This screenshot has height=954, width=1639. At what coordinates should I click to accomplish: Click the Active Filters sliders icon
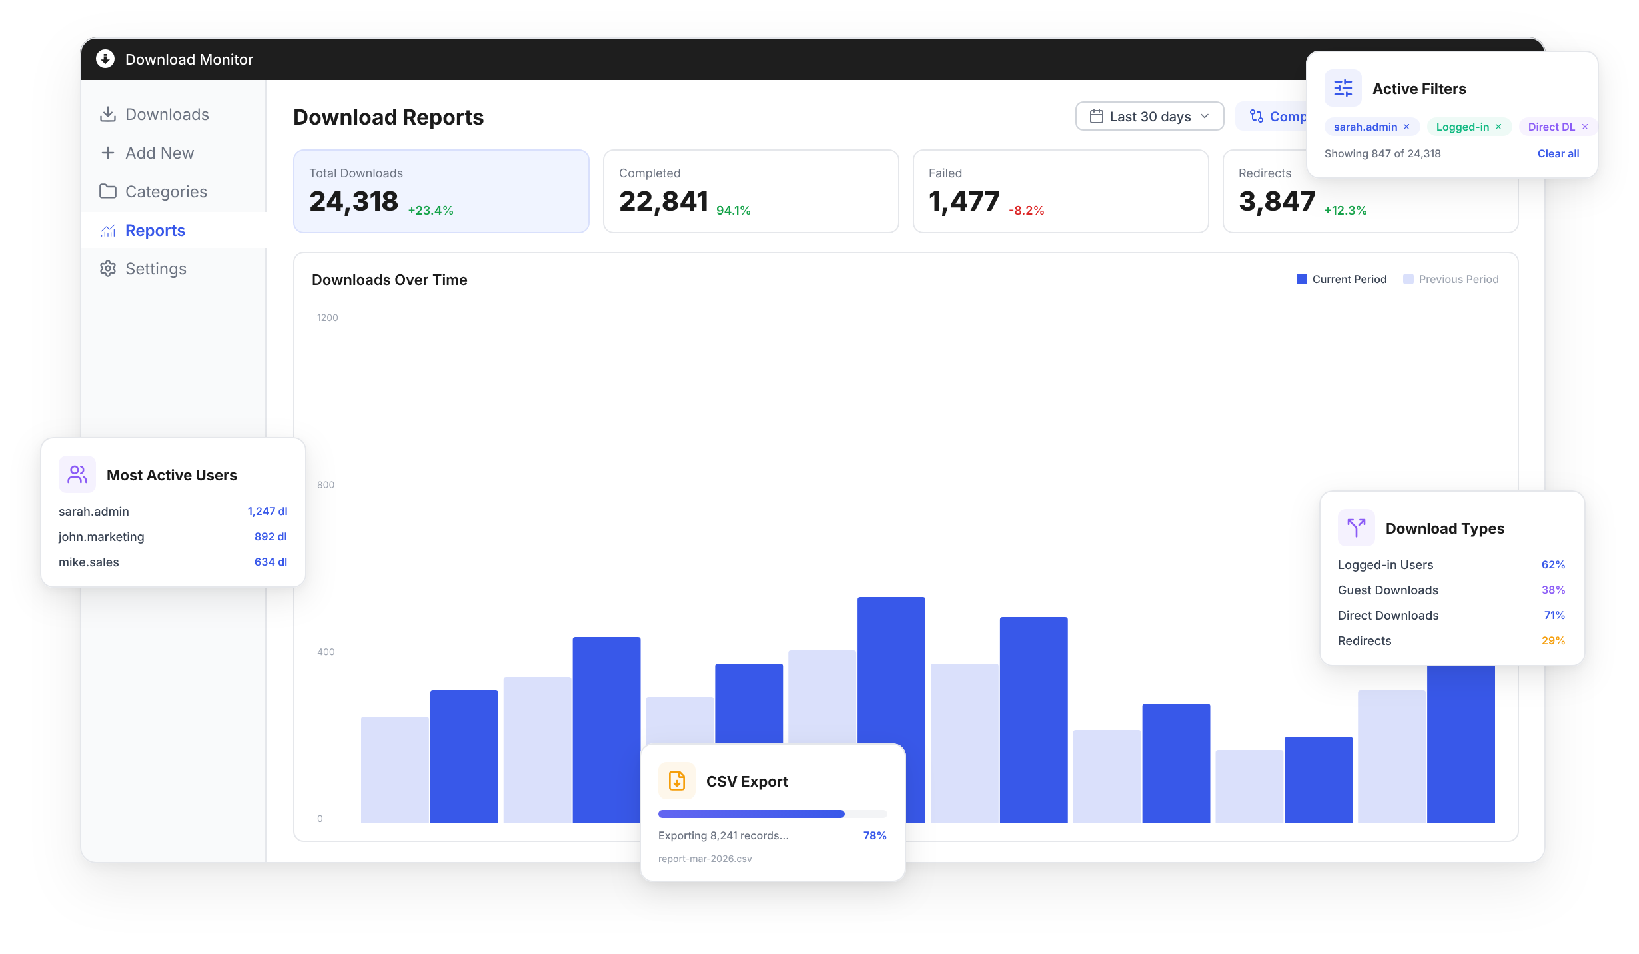pyautogui.click(x=1343, y=88)
